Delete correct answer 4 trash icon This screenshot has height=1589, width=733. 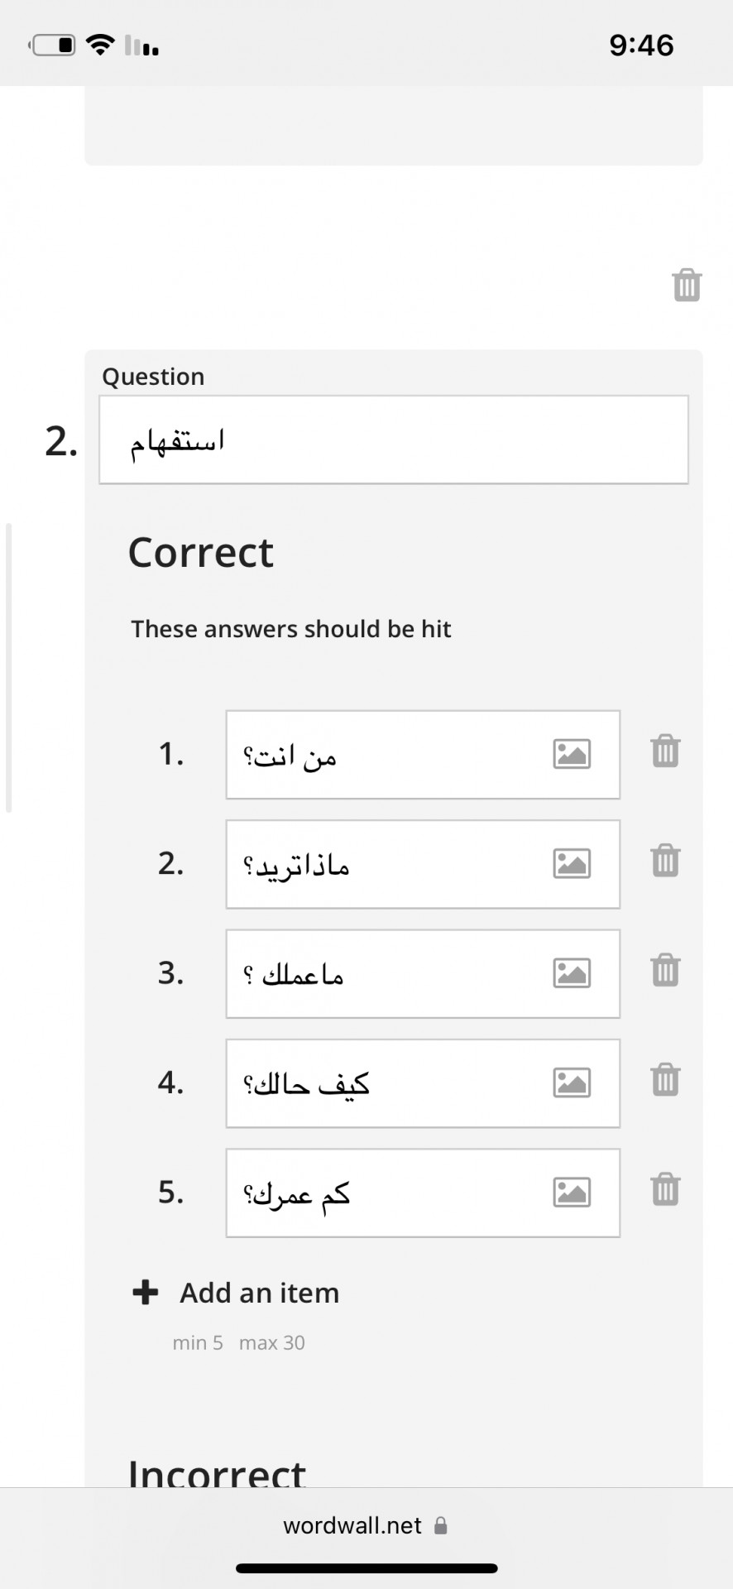665,1080
